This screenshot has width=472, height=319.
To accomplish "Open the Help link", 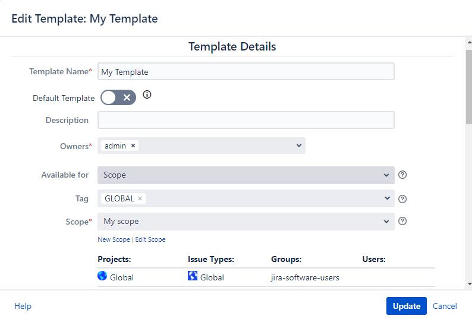I will (x=23, y=306).
